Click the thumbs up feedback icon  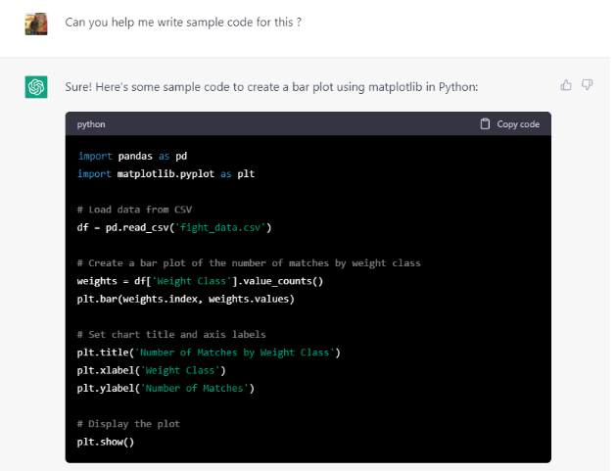[x=566, y=85]
